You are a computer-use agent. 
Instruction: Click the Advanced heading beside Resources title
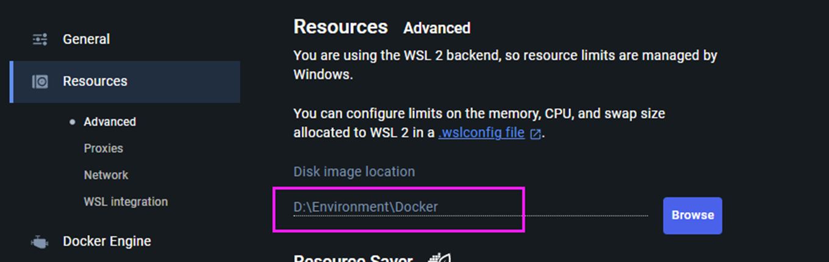point(437,28)
